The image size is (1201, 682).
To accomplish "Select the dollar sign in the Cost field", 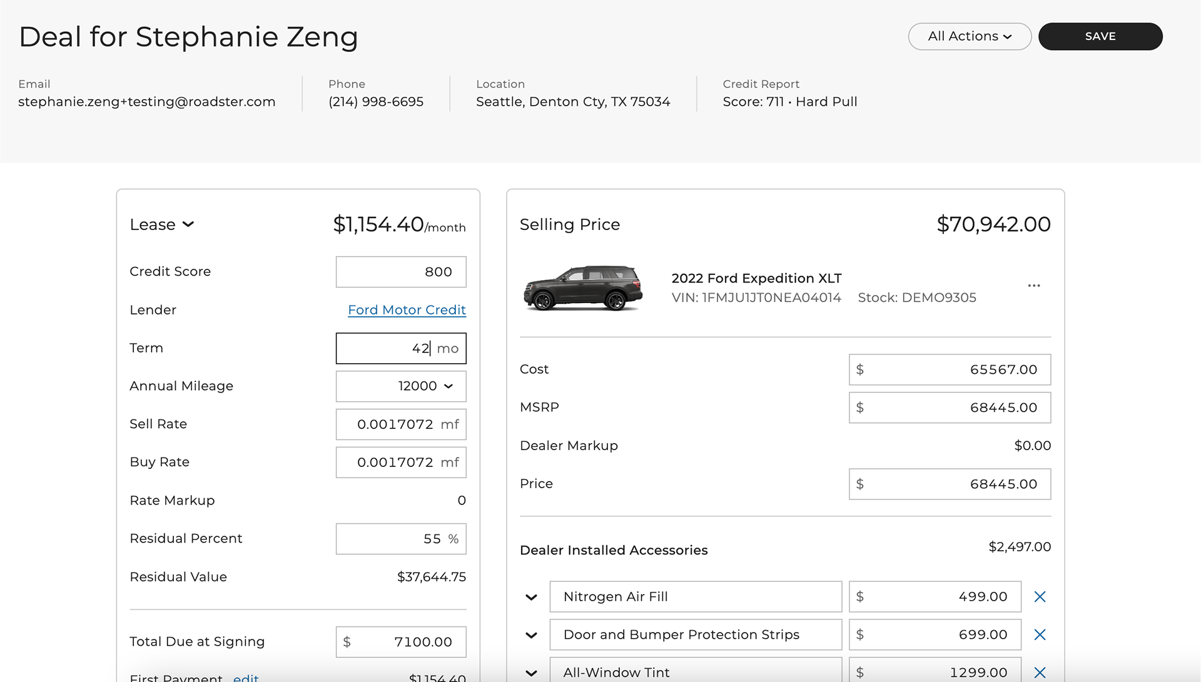I will click(x=860, y=369).
